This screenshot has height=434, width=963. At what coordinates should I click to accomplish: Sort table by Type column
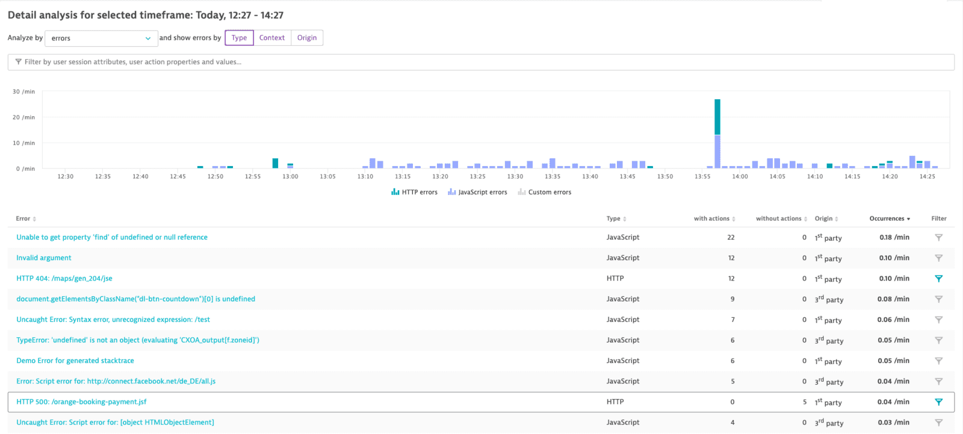click(x=616, y=219)
